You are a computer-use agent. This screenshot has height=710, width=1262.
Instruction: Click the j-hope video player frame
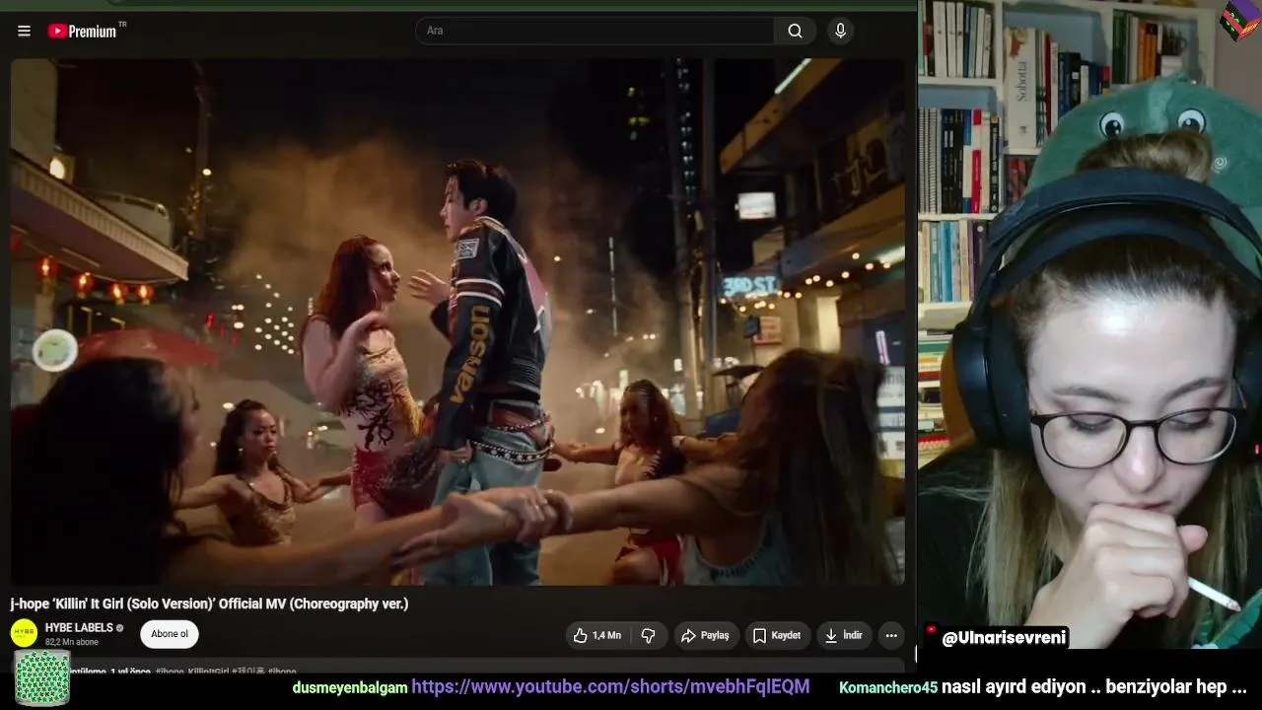pos(457,321)
